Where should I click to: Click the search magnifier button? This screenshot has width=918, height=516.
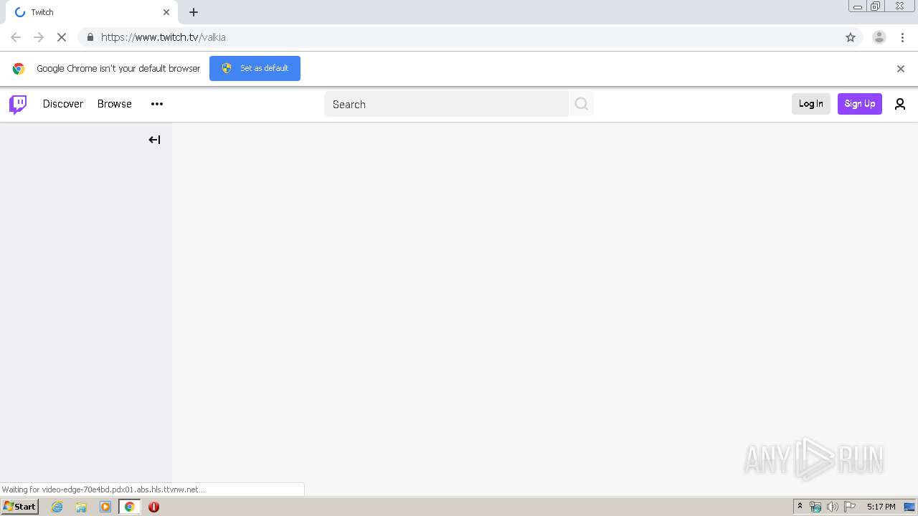(x=582, y=104)
